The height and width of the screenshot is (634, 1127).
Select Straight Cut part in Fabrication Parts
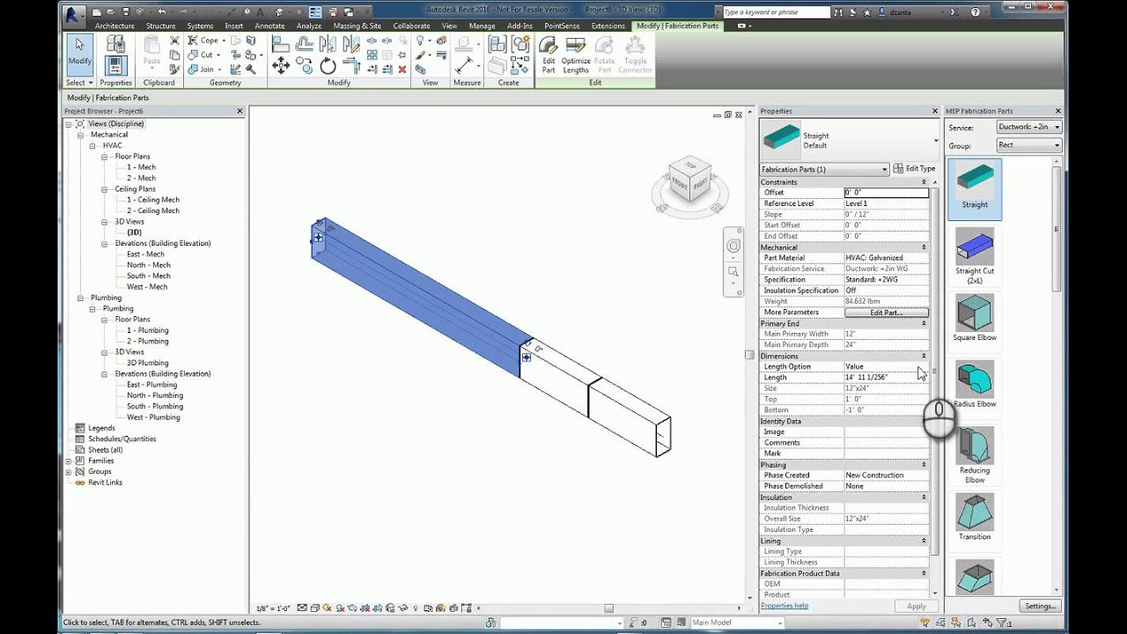pyautogui.click(x=975, y=255)
